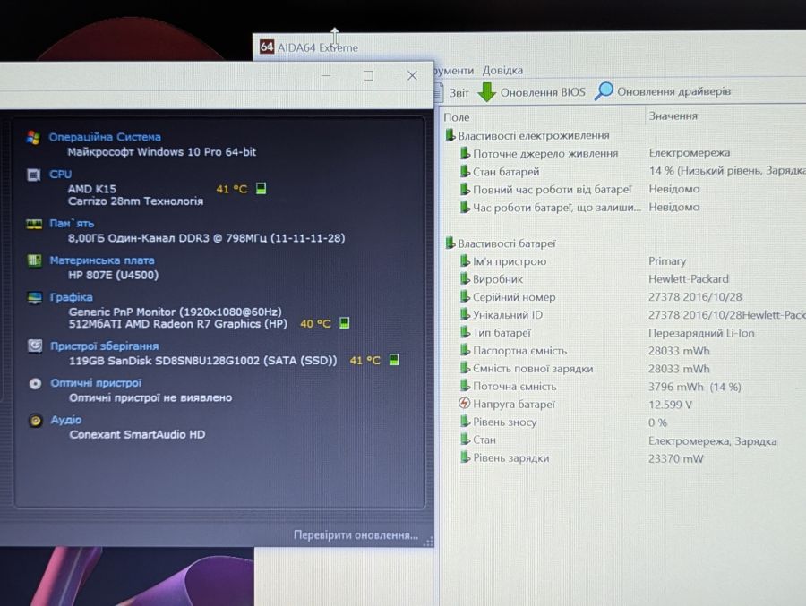Screen dimensions: 806x606
Task: Click the Властивості електроживлення group icon
Action: pos(450,135)
